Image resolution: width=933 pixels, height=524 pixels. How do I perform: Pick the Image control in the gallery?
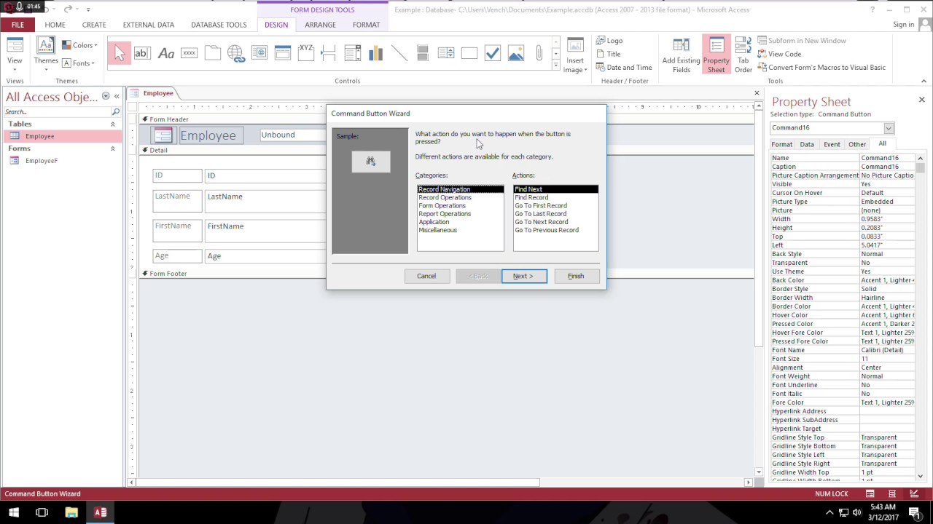(x=515, y=53)
